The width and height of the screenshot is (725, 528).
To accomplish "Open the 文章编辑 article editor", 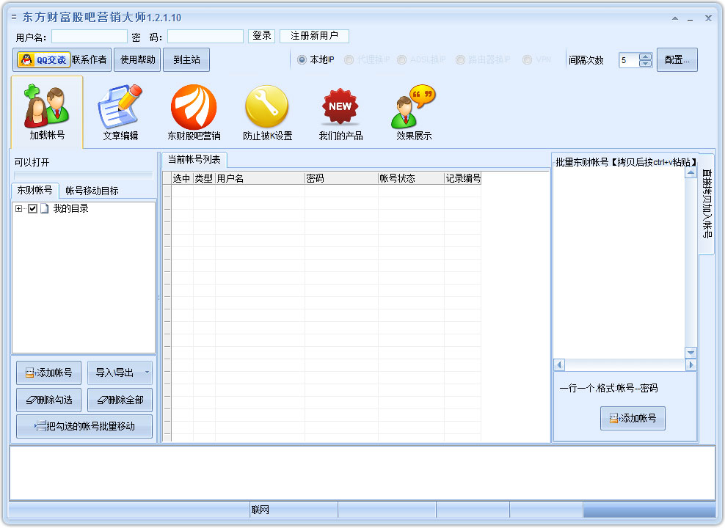I will point(120,112).
